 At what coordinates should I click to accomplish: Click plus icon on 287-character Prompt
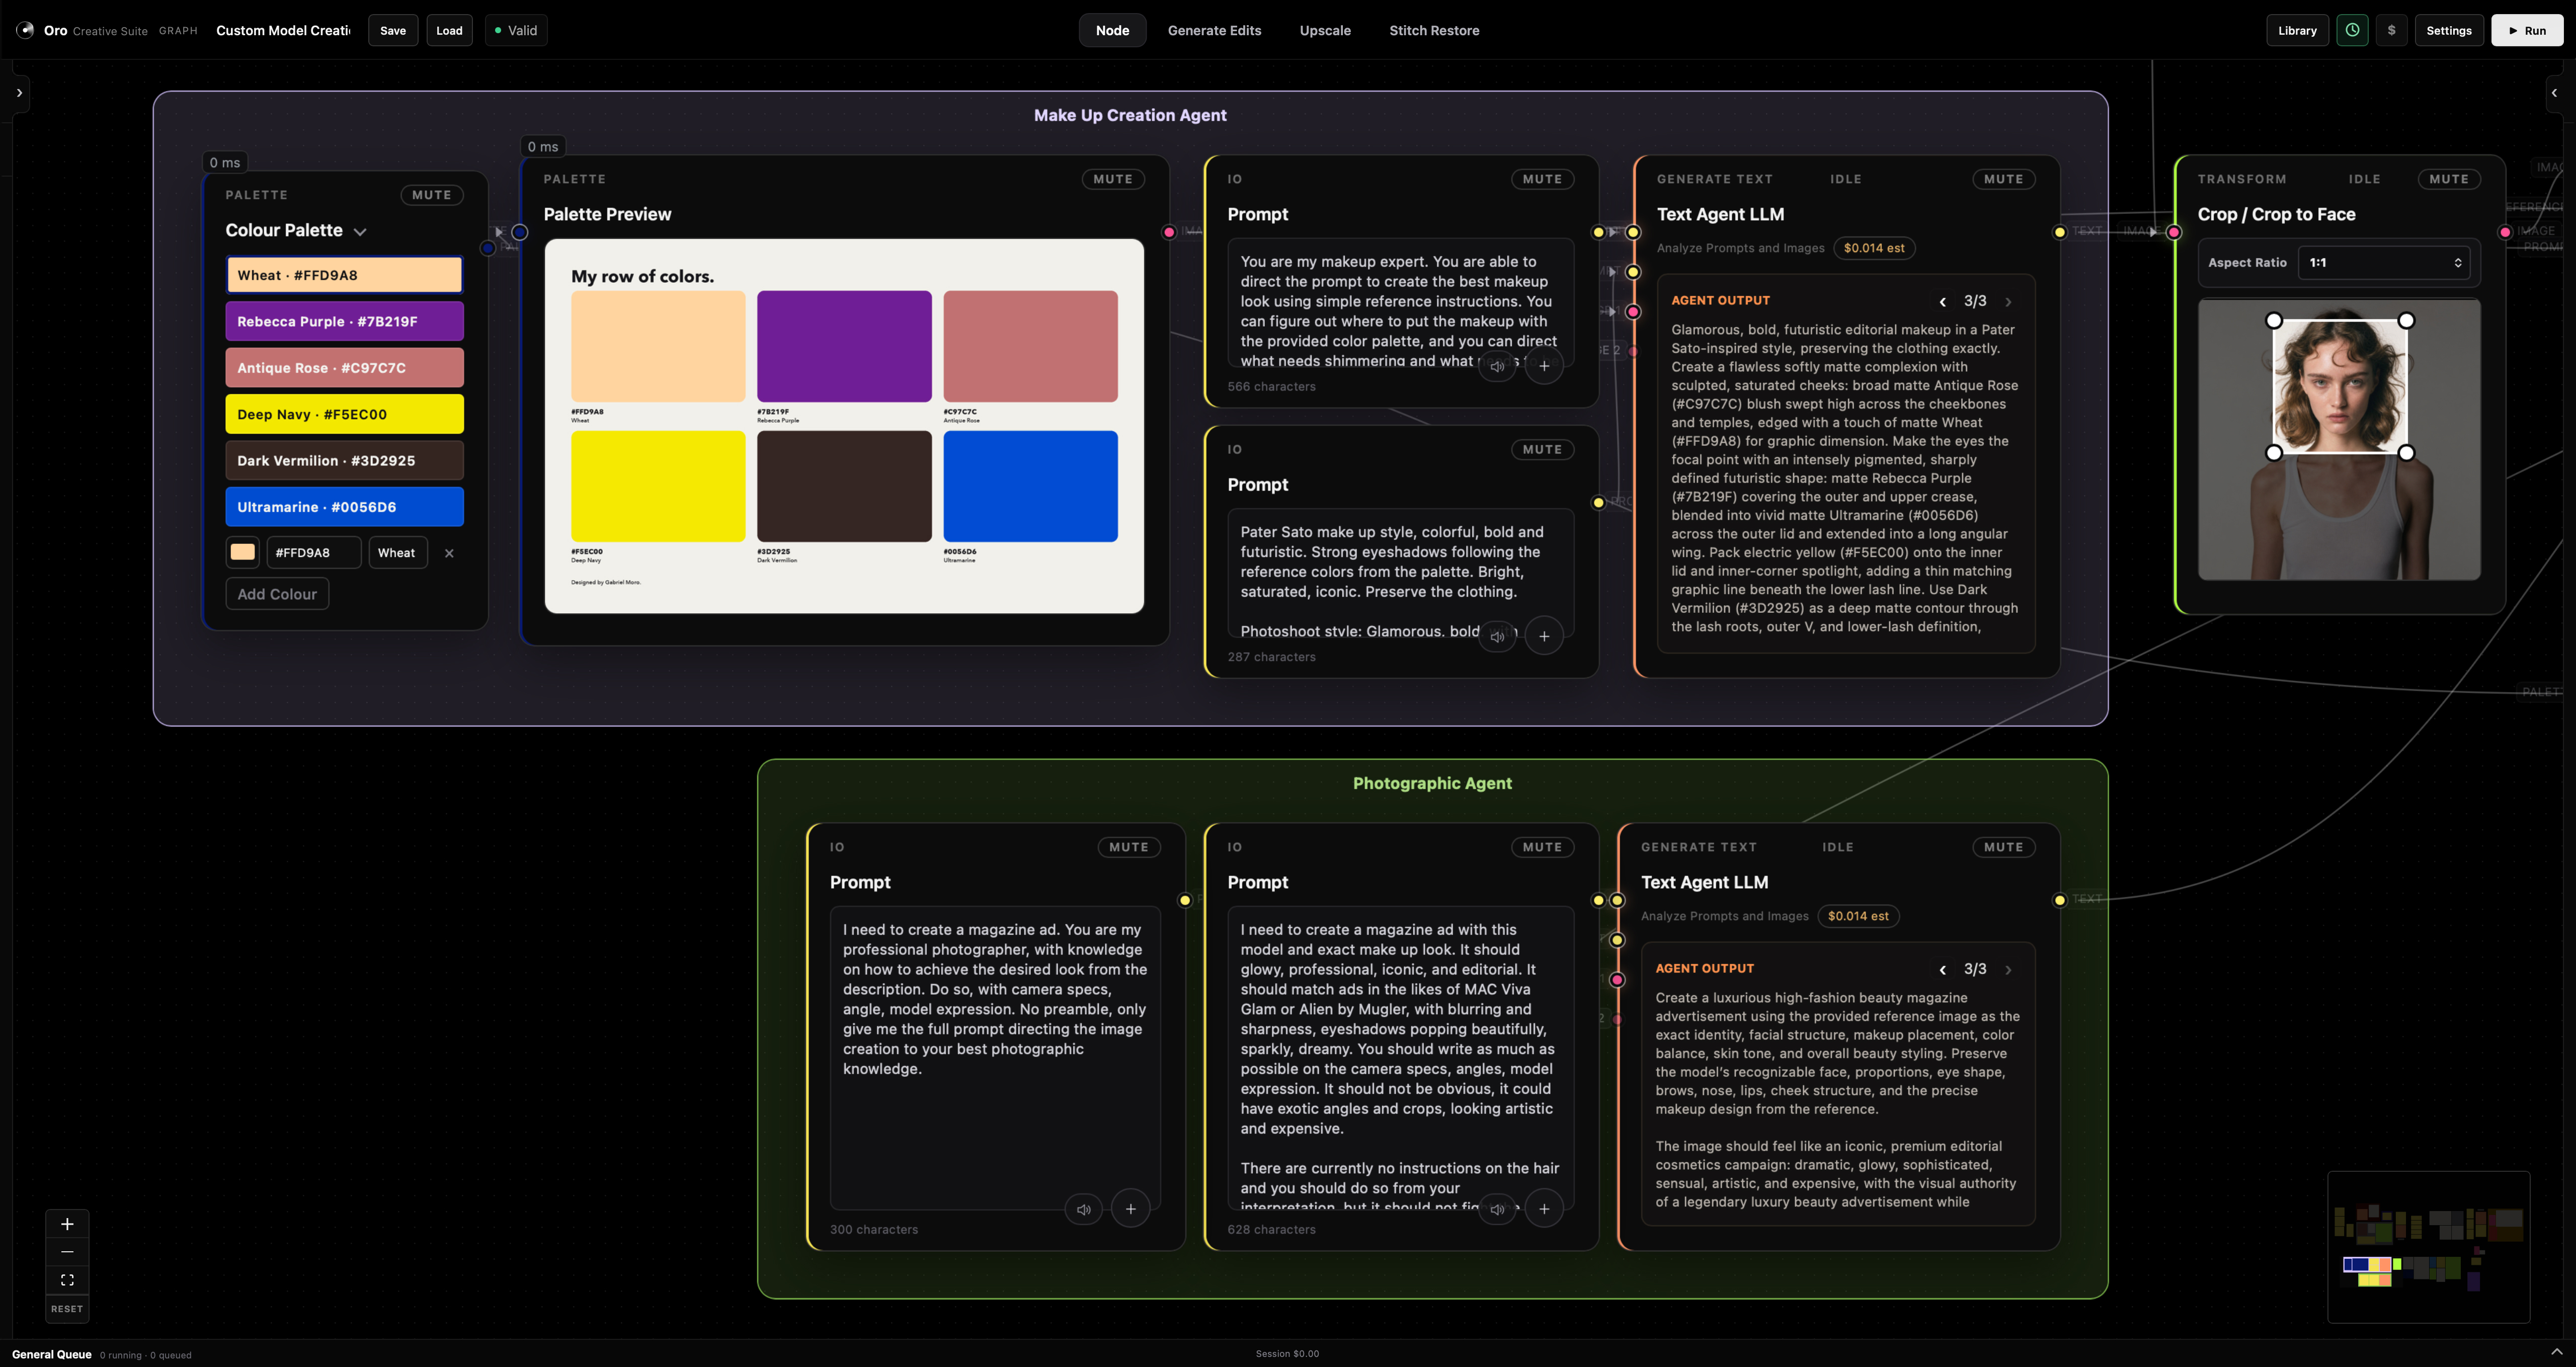[x=1544, y=636]
